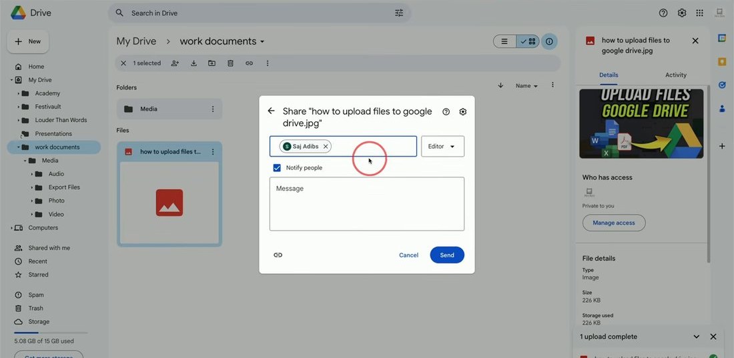Collapse the upload complete panel
734x358 pixels.
[x=696, y=337]
